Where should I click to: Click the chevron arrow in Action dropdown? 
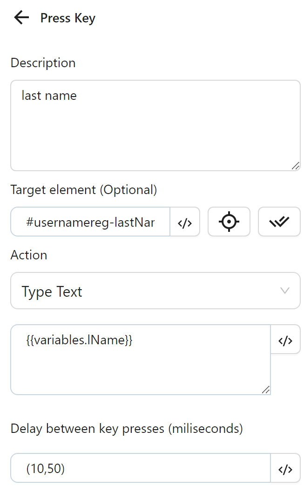[x=285, y=291]
